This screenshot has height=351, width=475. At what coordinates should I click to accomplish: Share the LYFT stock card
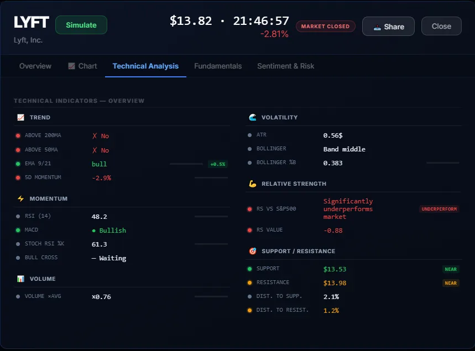point(388,27)
